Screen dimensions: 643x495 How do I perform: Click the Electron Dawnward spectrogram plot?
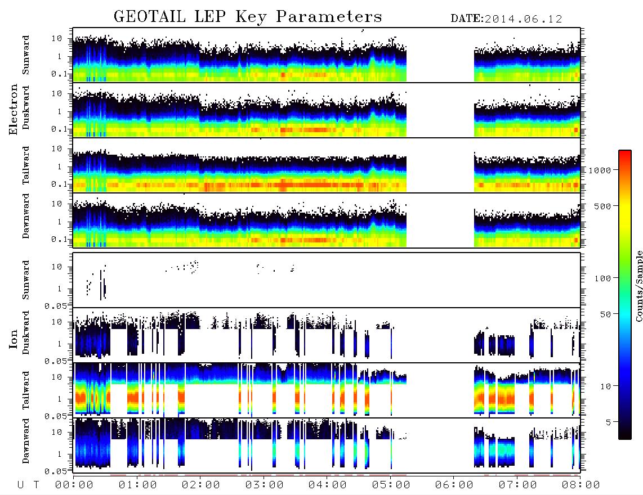tap(327, 220)
